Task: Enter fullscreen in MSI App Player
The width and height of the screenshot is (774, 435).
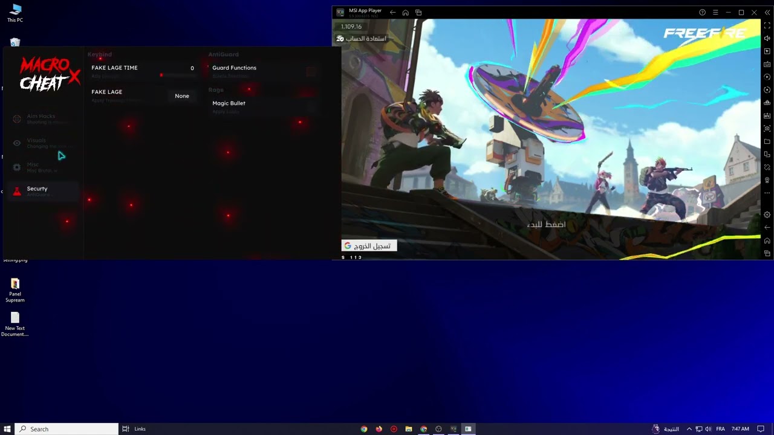Action: click(x=767, y=25)
